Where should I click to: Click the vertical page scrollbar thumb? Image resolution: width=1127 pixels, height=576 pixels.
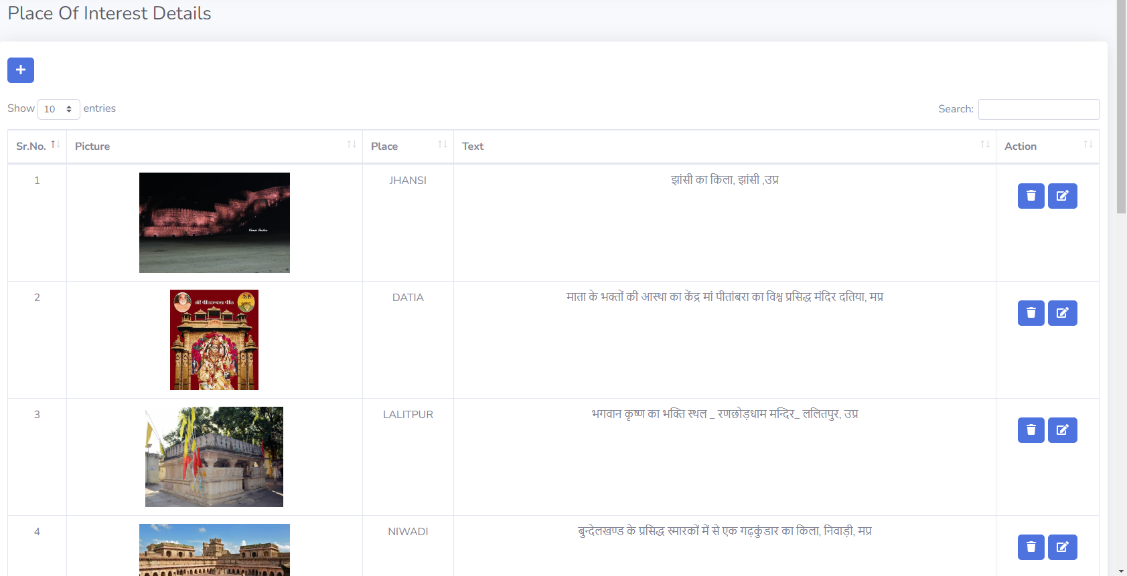click(x=1122, y=107)
